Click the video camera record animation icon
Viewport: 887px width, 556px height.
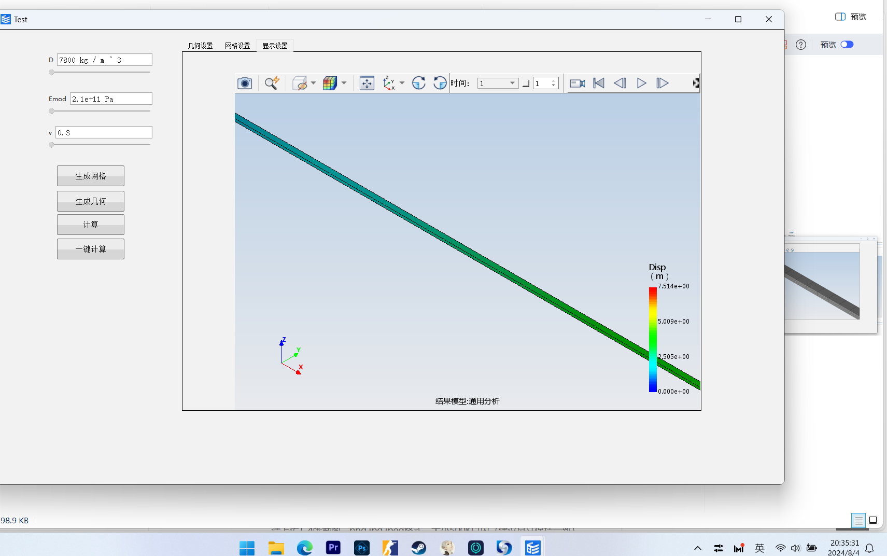coord(578,83)
